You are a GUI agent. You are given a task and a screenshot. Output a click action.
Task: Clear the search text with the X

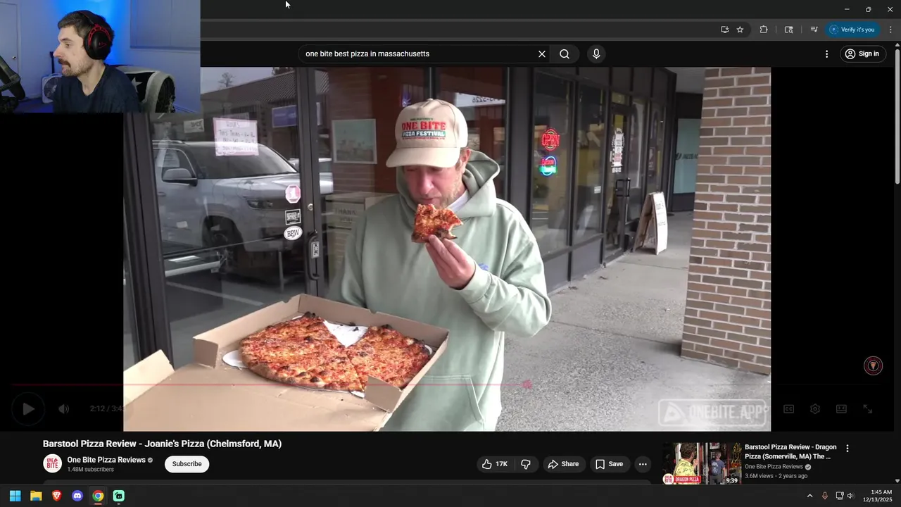[x=542, y=54]
